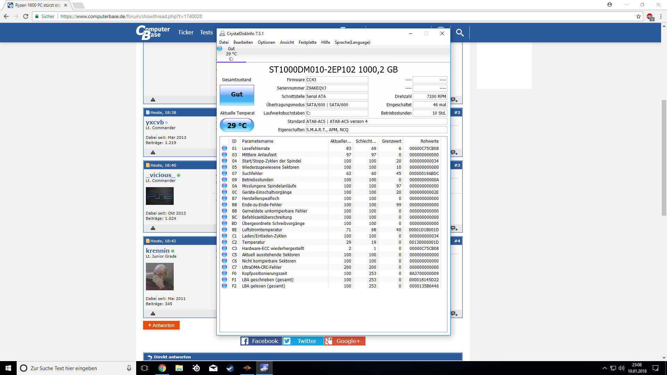The height and width of the screenshot is (375, 667).
Task: Click the quote icon next to post #2
Action: pos(454,153)
